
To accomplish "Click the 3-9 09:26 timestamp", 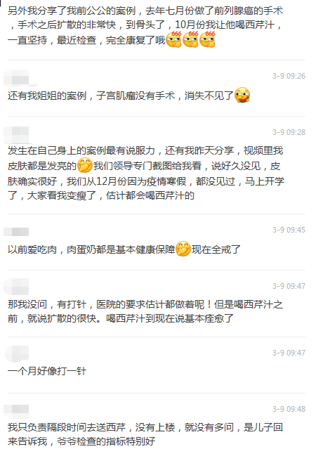I will (289, 76).
